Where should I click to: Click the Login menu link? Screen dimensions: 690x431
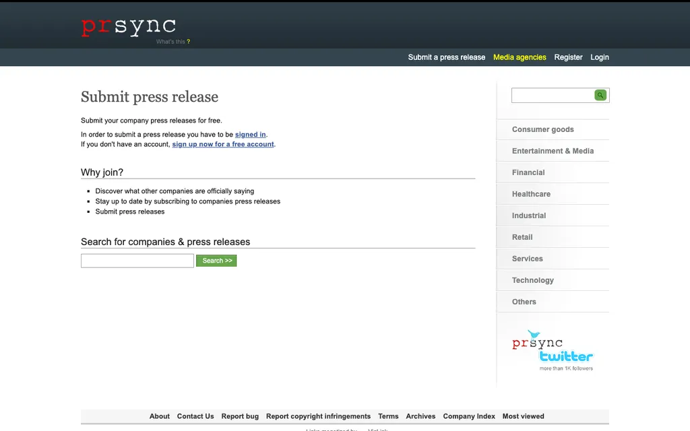pos(599,57)
